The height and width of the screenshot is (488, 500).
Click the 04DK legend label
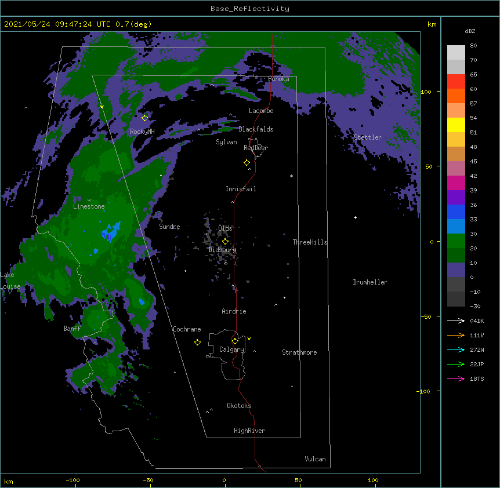(x=477, y=321)
